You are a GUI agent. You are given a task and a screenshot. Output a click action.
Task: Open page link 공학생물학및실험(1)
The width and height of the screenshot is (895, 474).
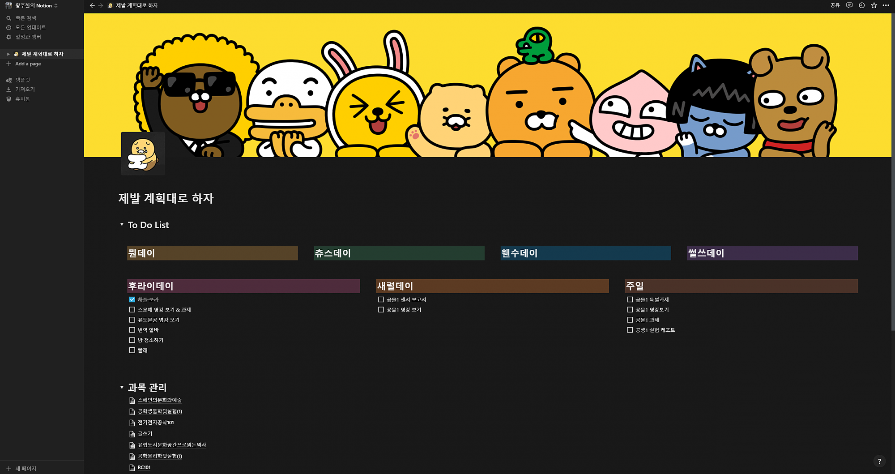[x=160, y=411]
